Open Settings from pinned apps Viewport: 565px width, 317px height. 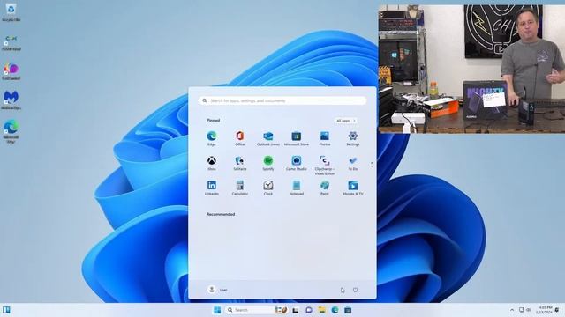[x=353, y=138]
